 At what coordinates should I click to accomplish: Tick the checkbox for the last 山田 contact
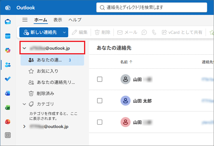point(100,122)
